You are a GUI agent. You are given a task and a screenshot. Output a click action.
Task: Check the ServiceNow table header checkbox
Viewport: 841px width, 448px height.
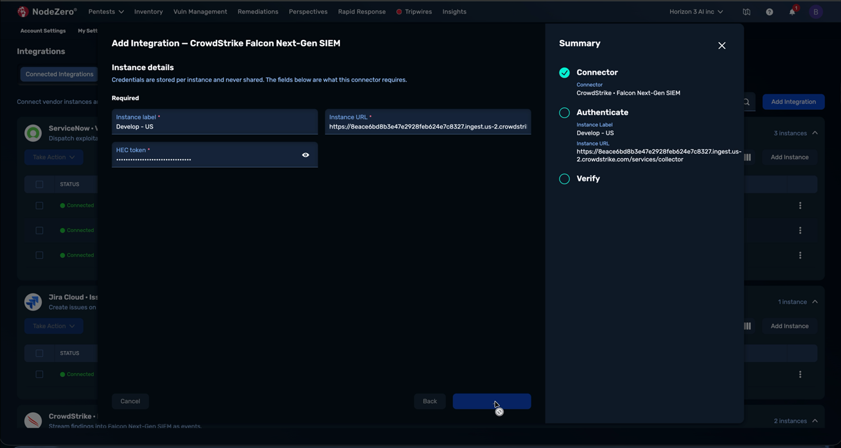tap(39, 184)
